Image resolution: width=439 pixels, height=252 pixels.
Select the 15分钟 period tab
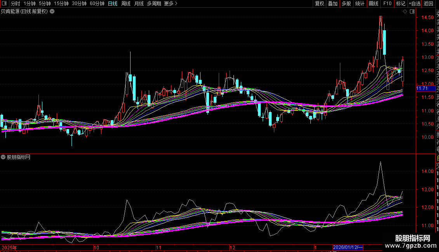tap(61, 3)
